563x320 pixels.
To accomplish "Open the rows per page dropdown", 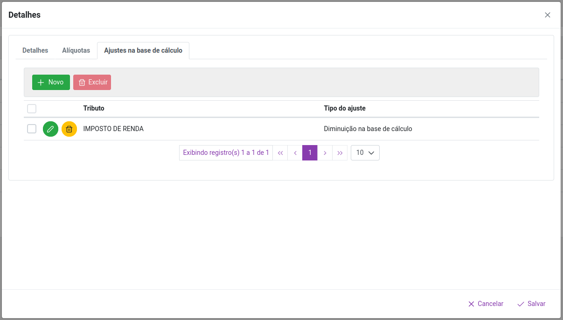I will (365, 153).
